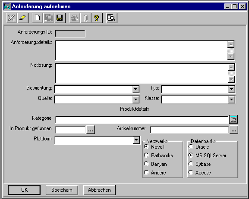Browse with Artikelnummer ellipsis button
This screenshot has width=249, height=199.
tap(233, 130)
